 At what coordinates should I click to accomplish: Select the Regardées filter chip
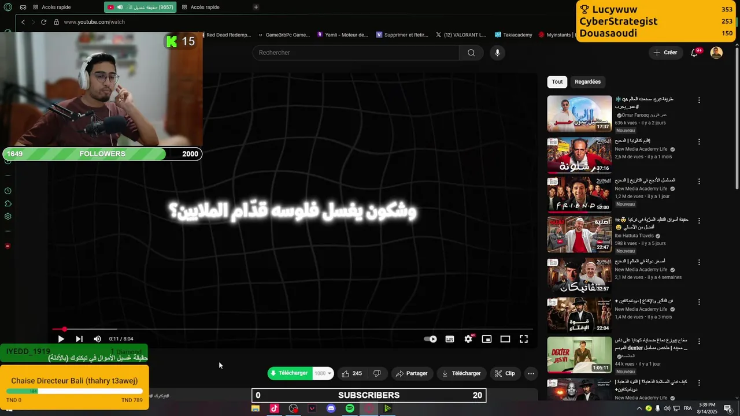(588, 81)
